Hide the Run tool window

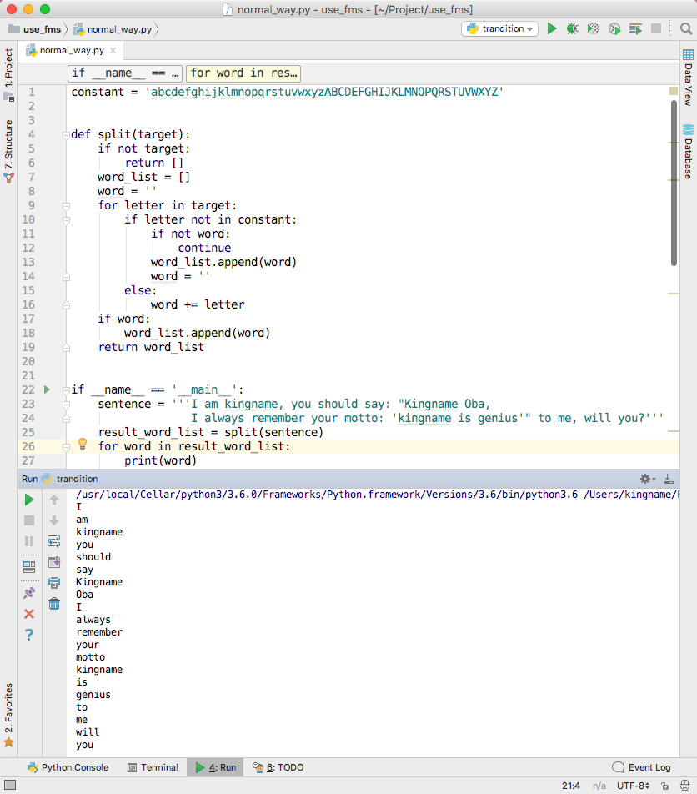click(x=669, y=479)
